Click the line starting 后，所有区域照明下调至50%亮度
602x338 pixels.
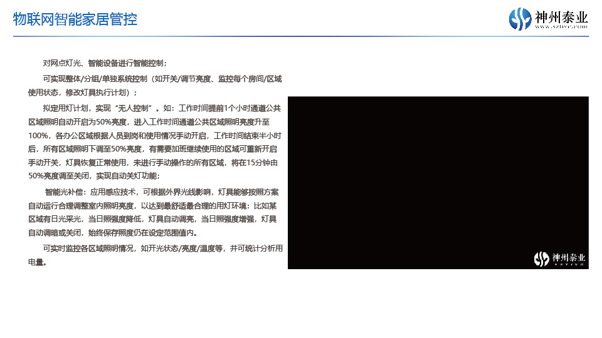click(x=152, y=149)
